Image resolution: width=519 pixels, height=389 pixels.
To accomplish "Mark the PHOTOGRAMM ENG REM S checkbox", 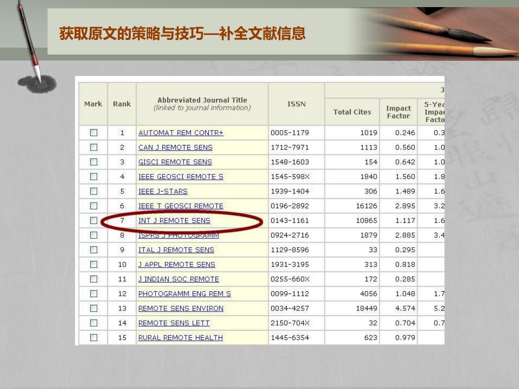I will (94, 293).
